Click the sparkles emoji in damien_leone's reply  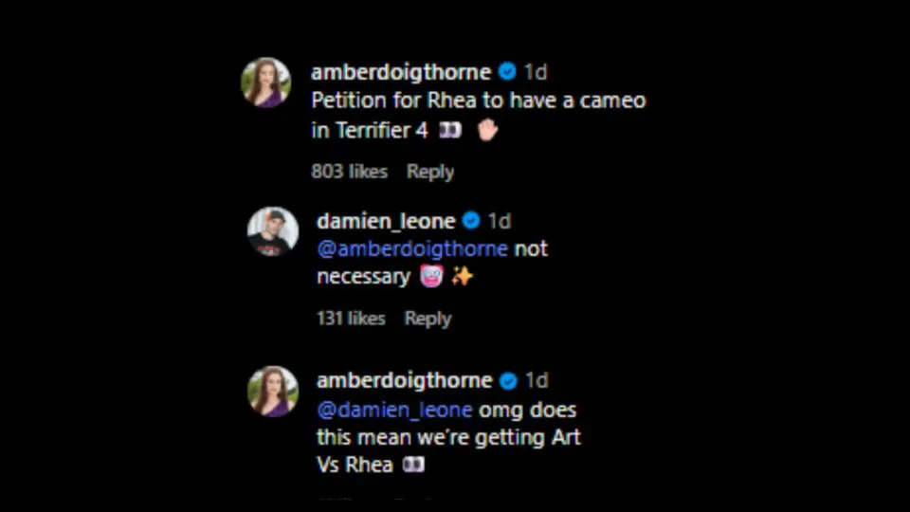(462, 277)
